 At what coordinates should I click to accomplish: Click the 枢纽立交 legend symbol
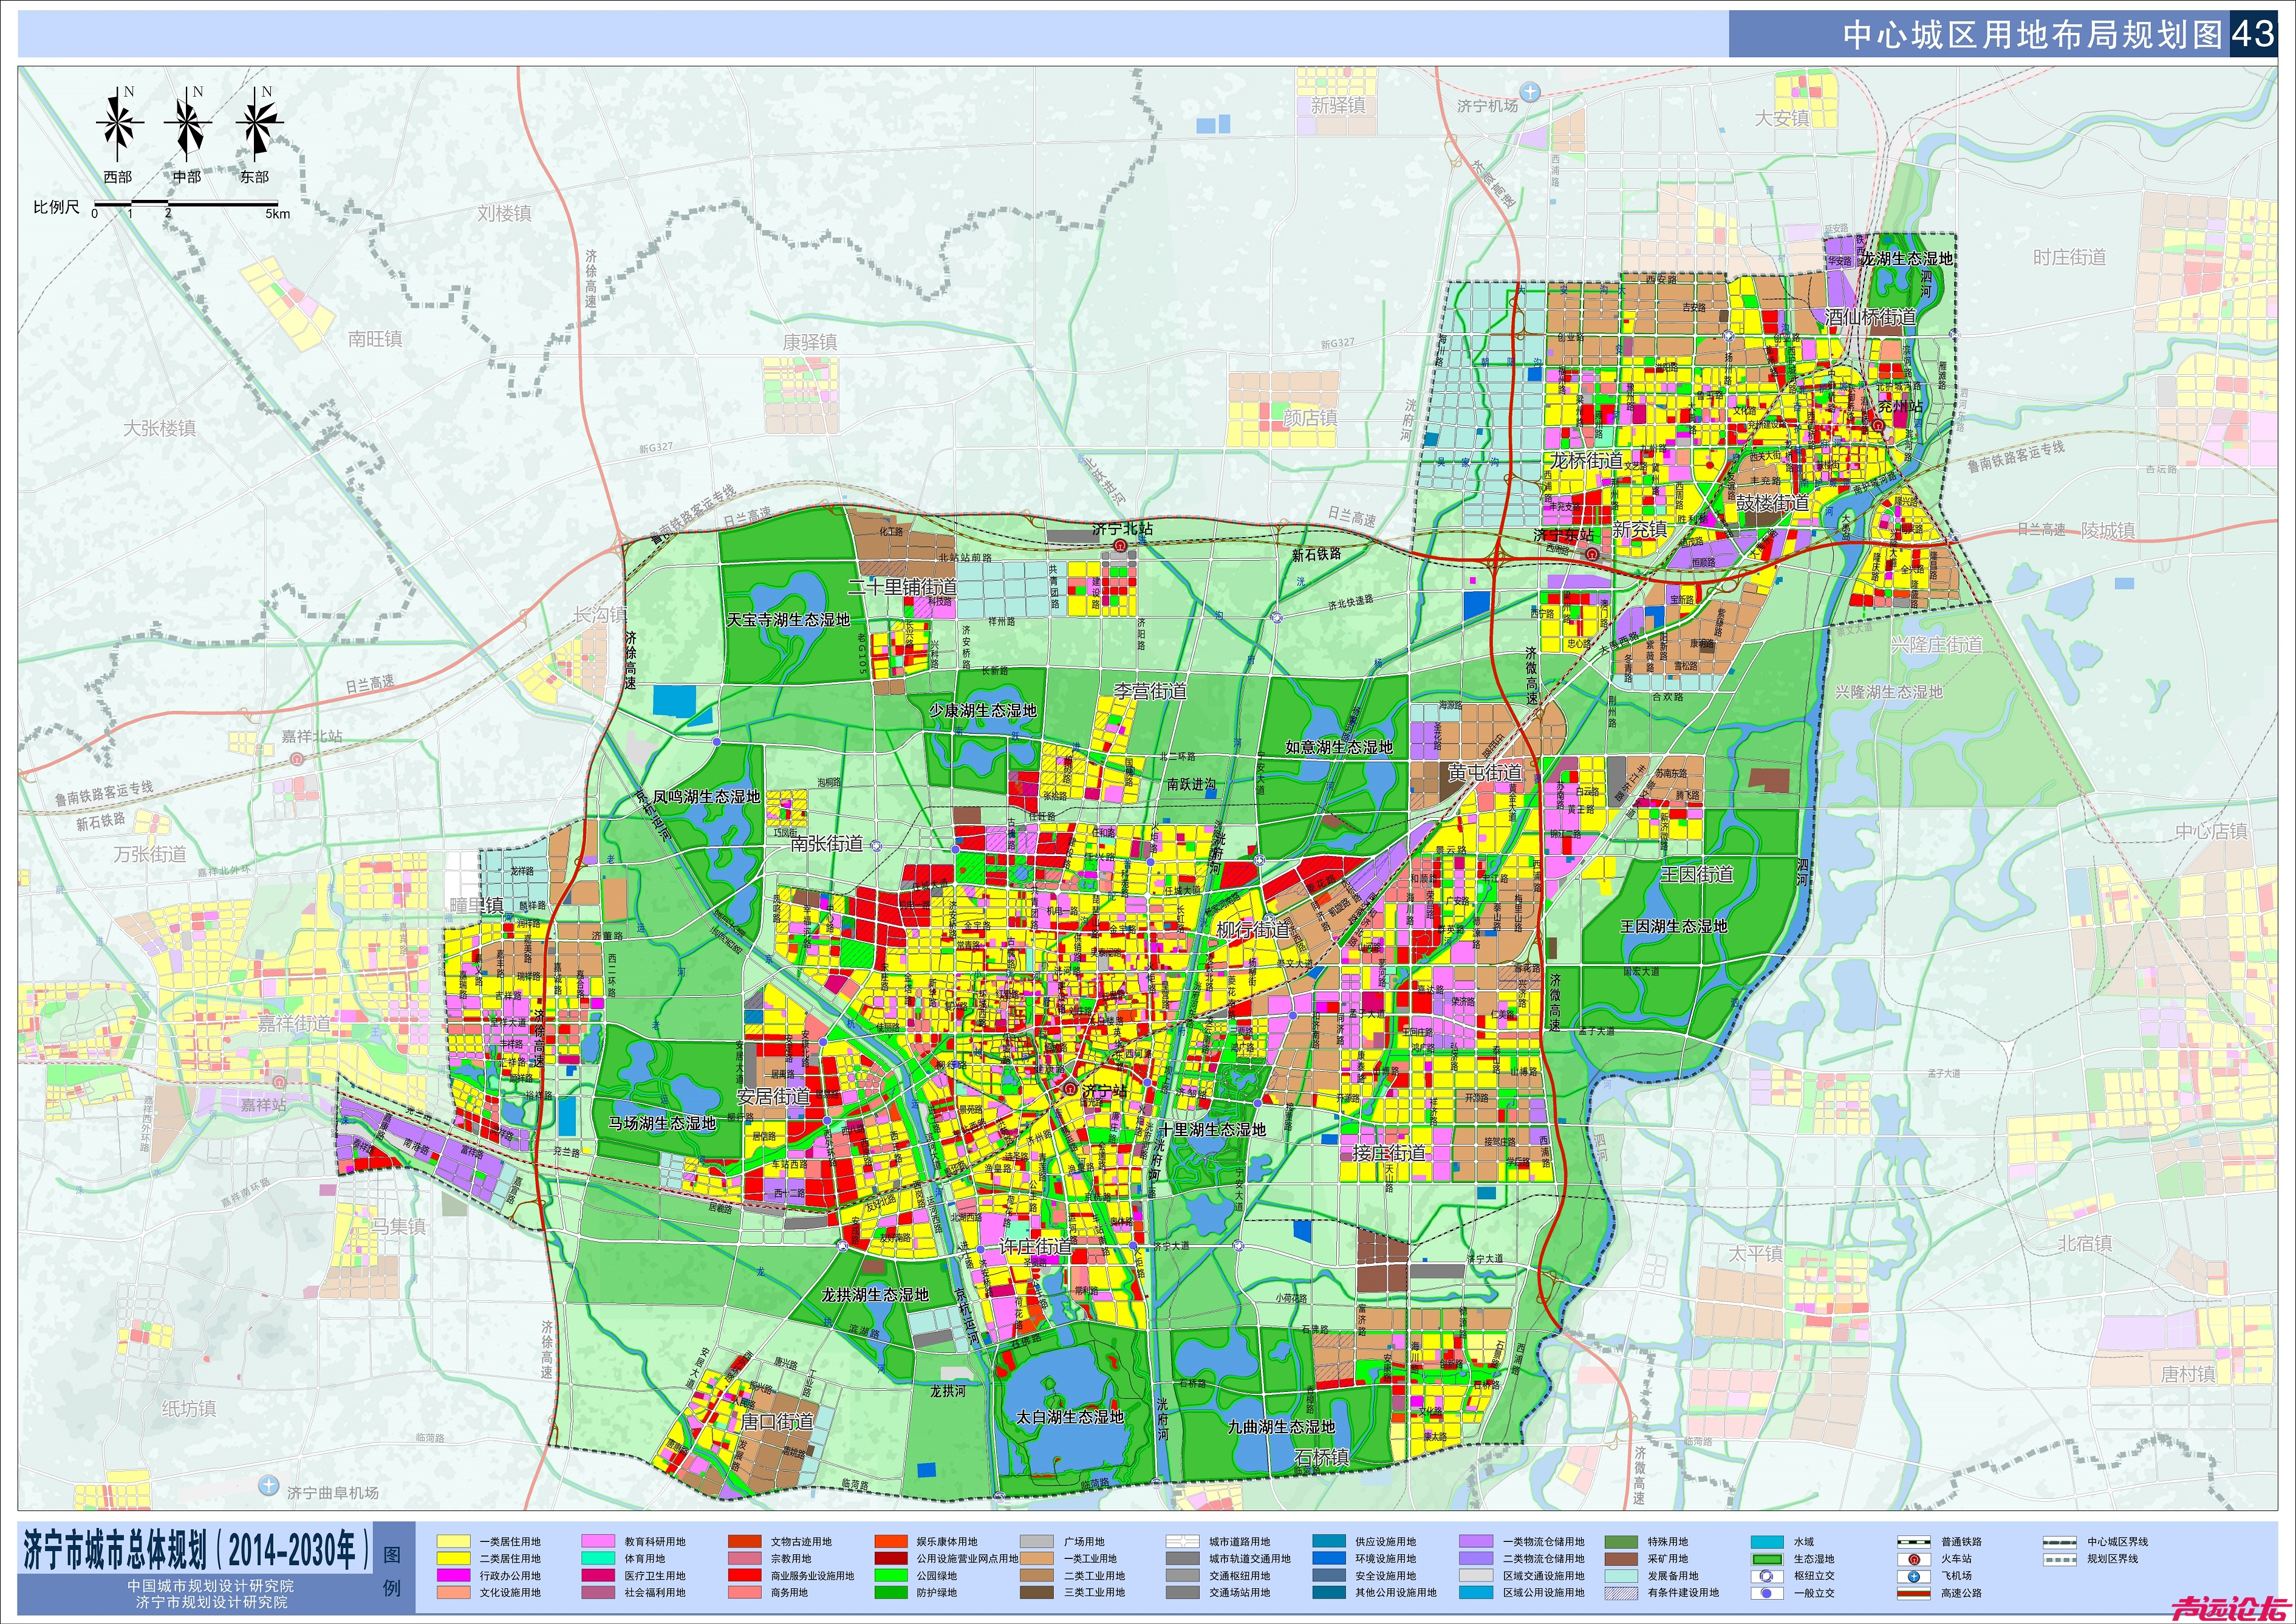pos(1766,1576)
